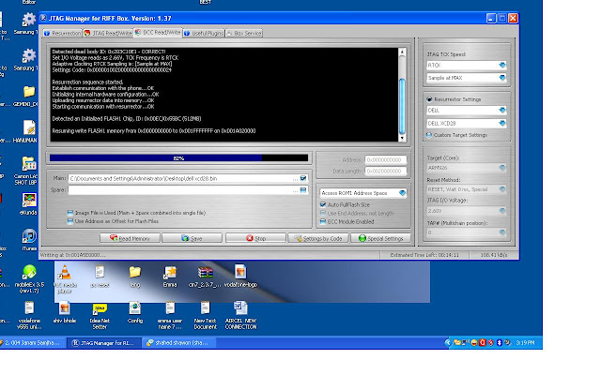Viewport: 601px width, 375px height.
Task: Click the Bluetooth tray icon
Action: (499, 343)
